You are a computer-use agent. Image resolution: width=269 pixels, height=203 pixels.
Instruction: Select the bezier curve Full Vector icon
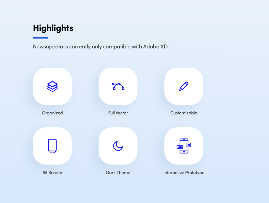point(118,86)
